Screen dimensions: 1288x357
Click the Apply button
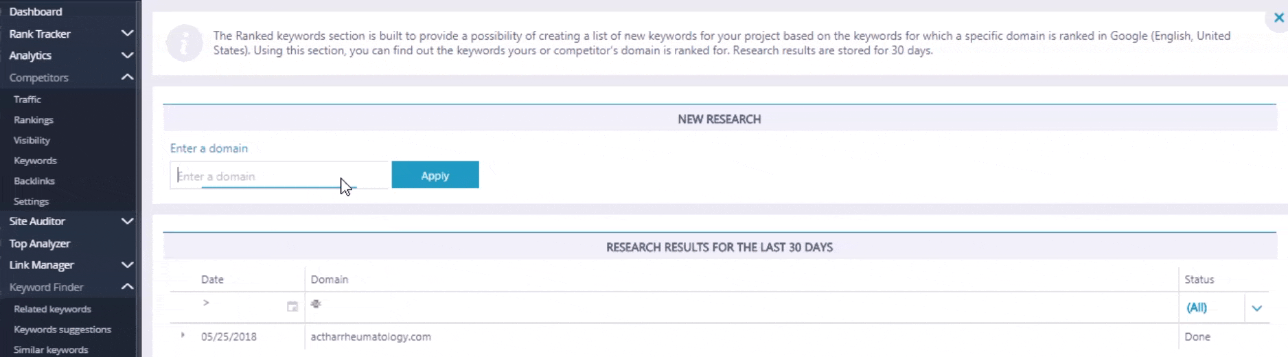[x=435, y=175]
